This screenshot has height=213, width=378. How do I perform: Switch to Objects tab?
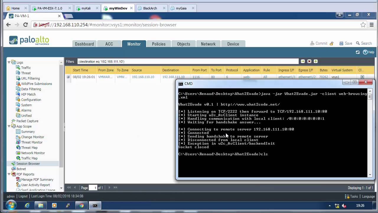[183, 44]
